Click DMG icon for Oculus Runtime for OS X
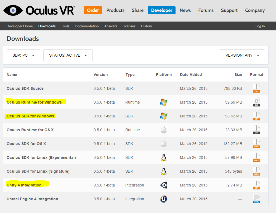276x213 pixels. pos(256,130)
